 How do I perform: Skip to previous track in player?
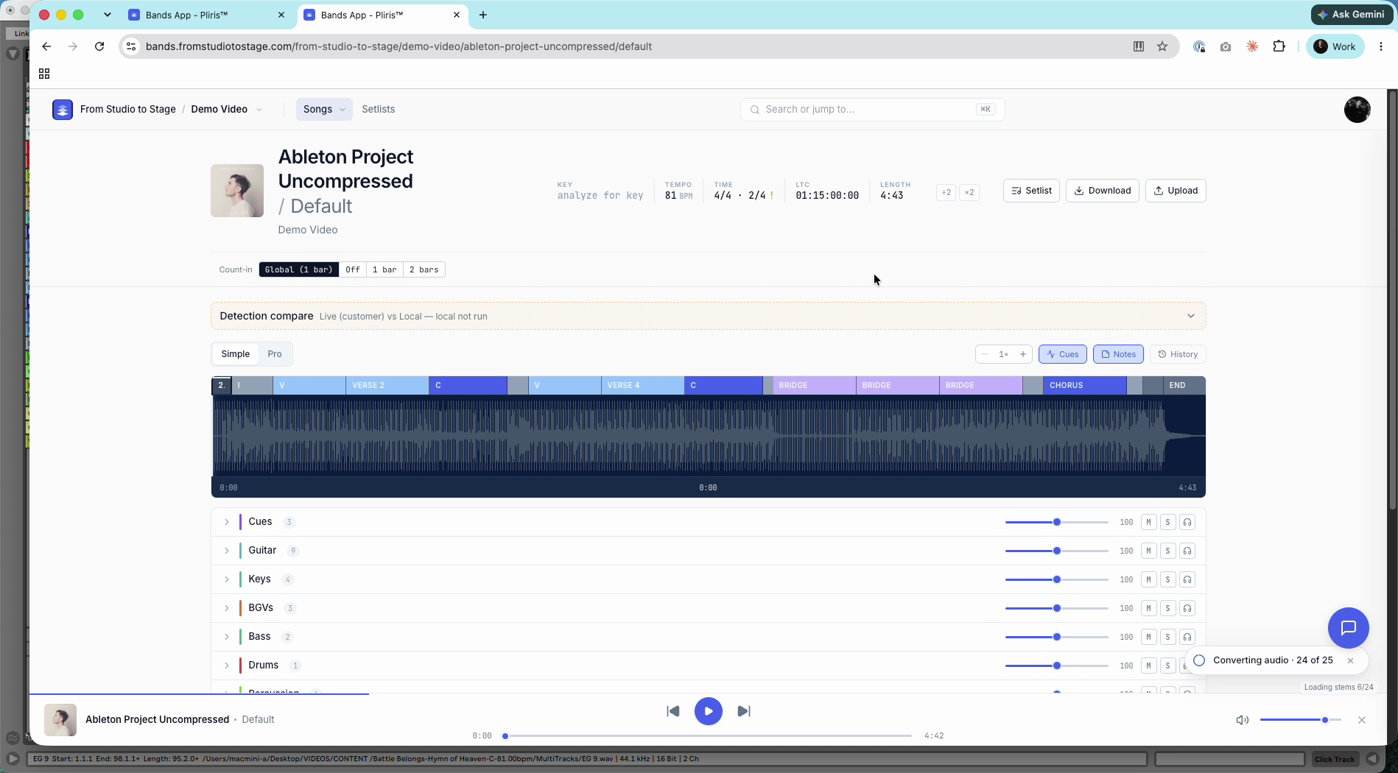[672, 711]
